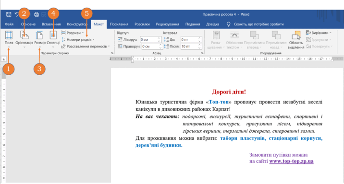Click the first line indent marker on ruler

point(132,57)
